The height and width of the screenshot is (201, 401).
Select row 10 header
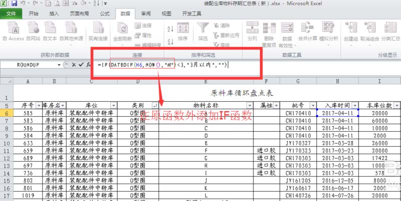click(x=6, y=143)
